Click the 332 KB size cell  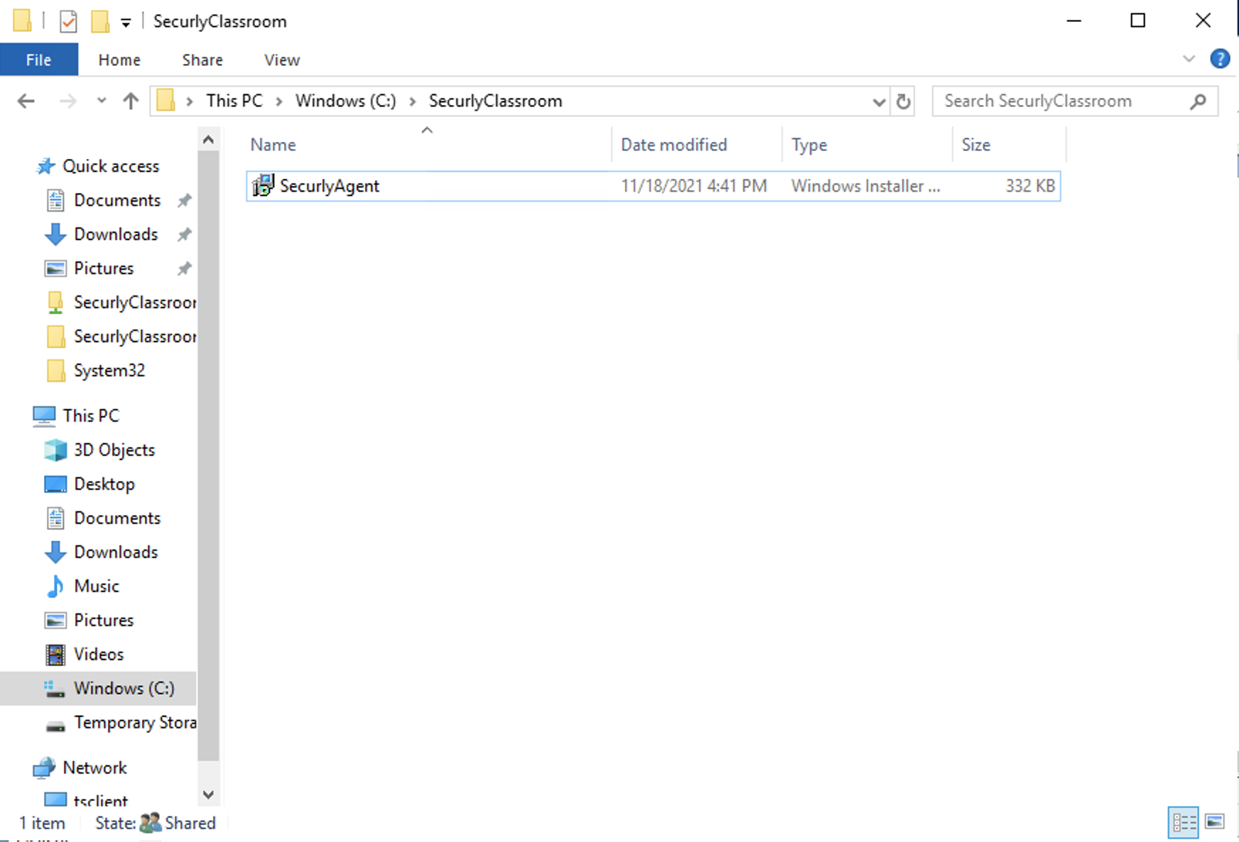[x=1029, y=186]
